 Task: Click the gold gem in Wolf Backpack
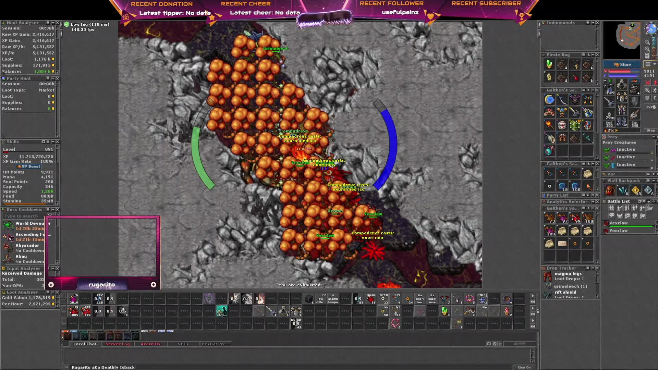click(635, 190)
